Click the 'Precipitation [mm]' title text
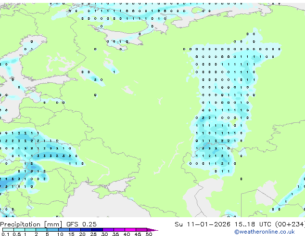This screenshot has height=236, width=305. point(31,224)
